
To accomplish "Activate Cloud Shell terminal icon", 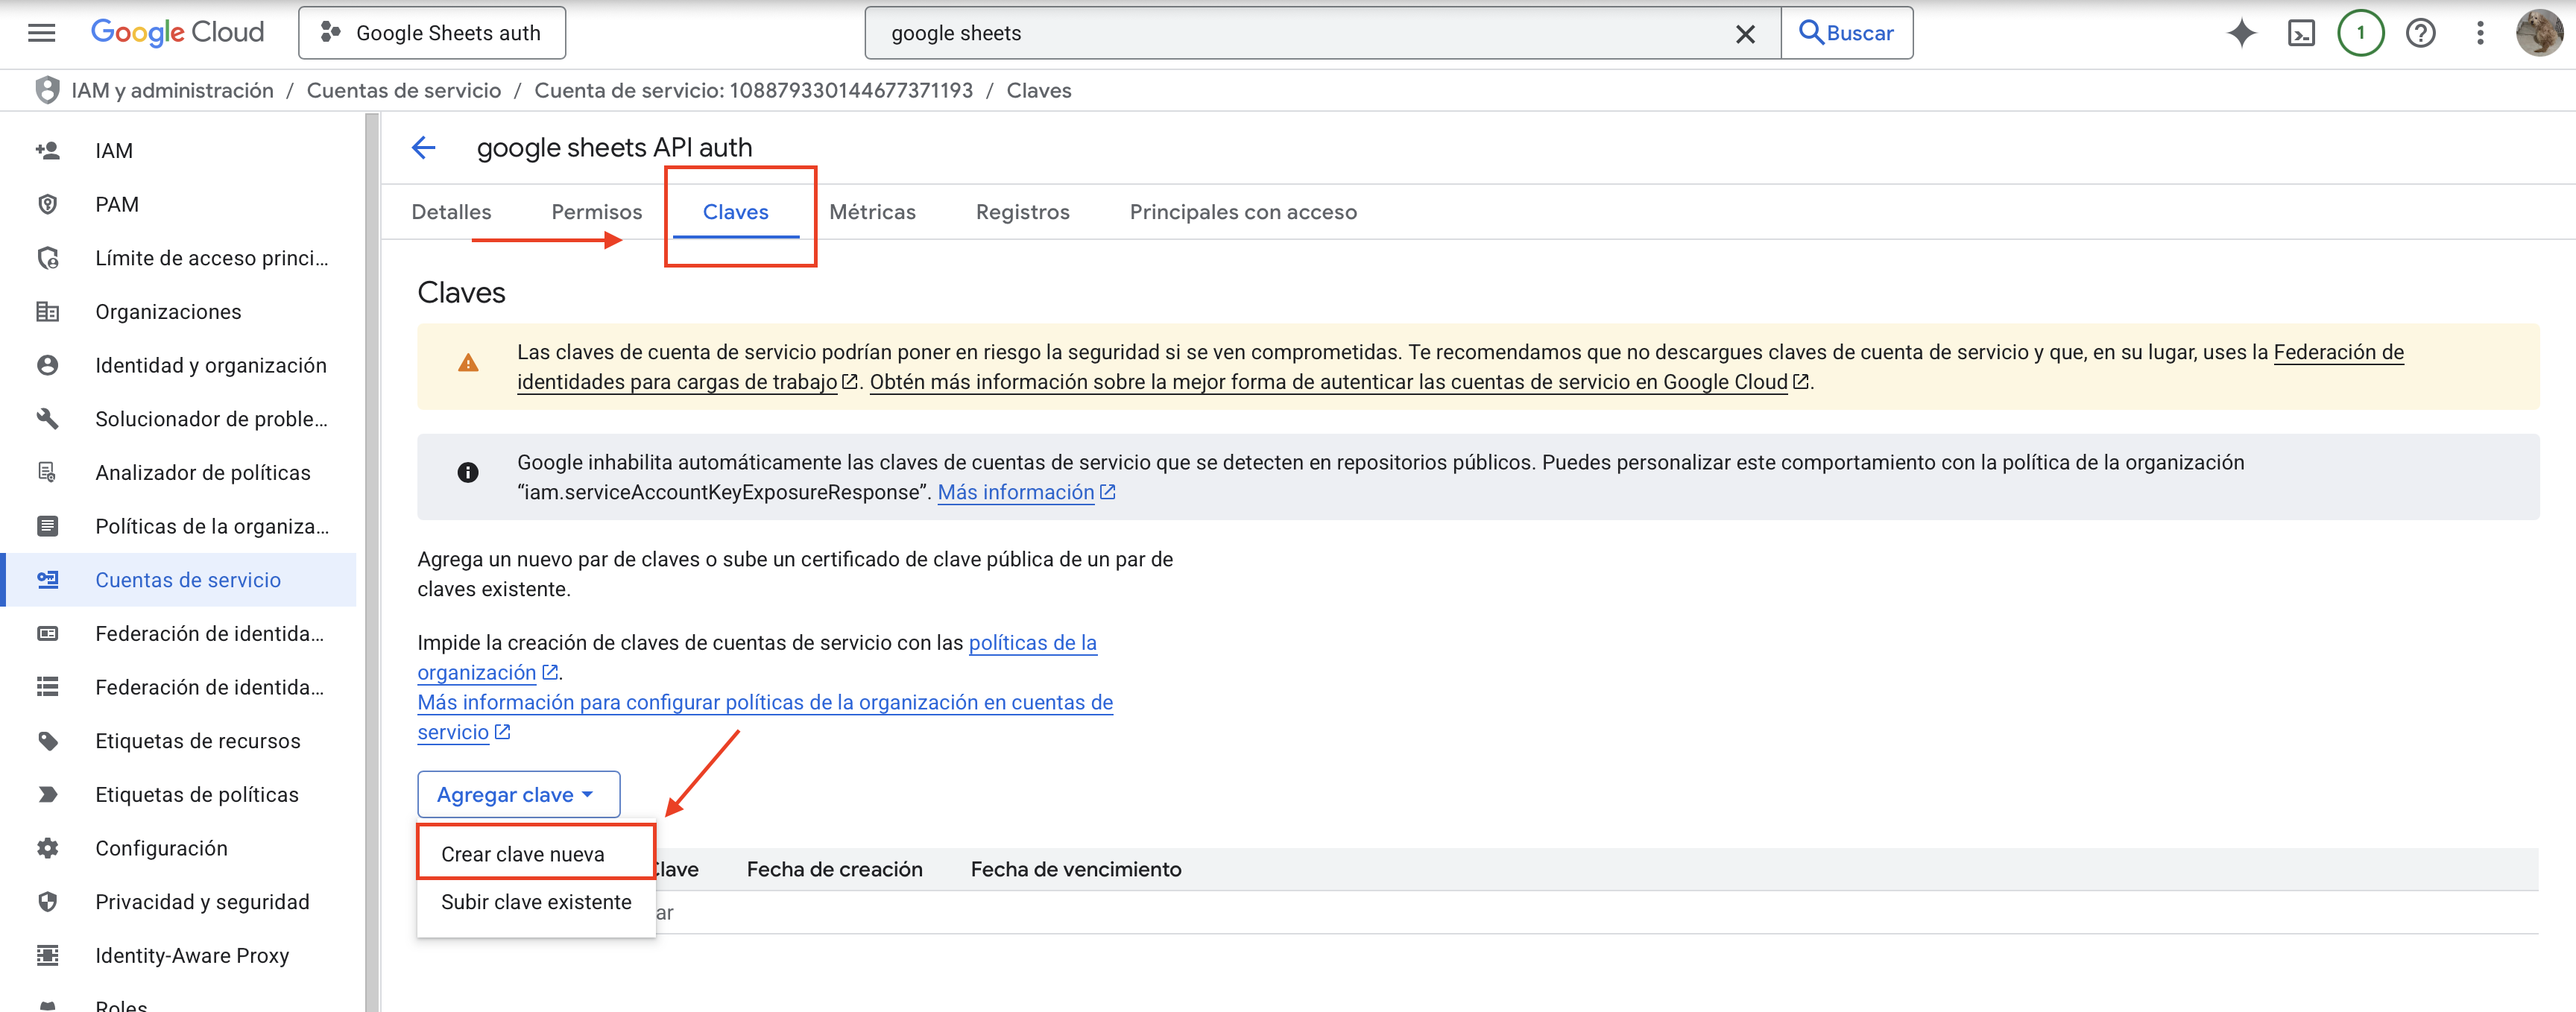I will (x=2301, y=33).
